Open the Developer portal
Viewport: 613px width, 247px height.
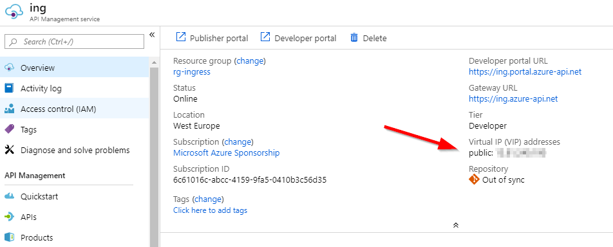298,38
